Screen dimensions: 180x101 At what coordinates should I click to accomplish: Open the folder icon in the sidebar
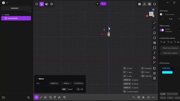[4, 97]
